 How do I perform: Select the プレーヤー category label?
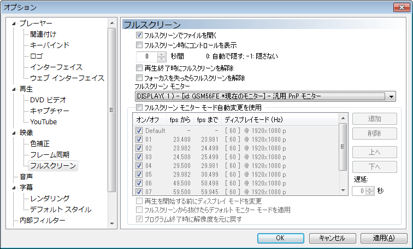[x=36, y=24]
